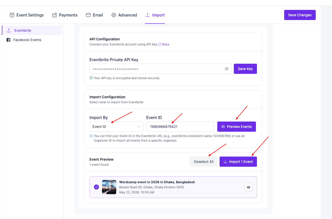Click the Import 1 Event button
332x219 pixels.
tap(238, 162)
